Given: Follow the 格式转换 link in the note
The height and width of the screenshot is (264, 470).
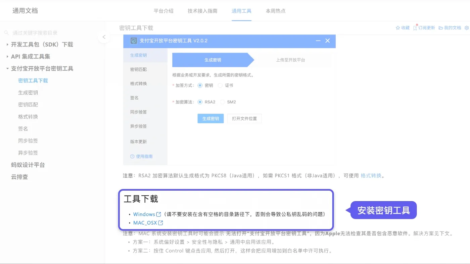Looking at the screenshot, I should [x=371, y=176].
